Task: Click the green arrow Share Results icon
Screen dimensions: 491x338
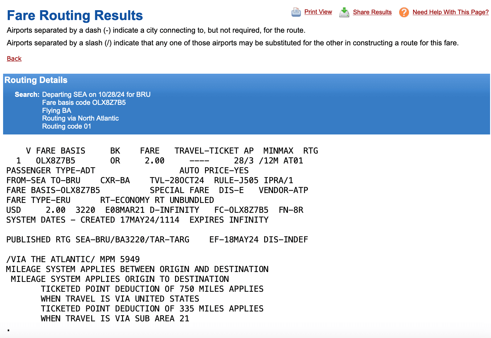Action: pyautogui.click(x=344, y=12)
